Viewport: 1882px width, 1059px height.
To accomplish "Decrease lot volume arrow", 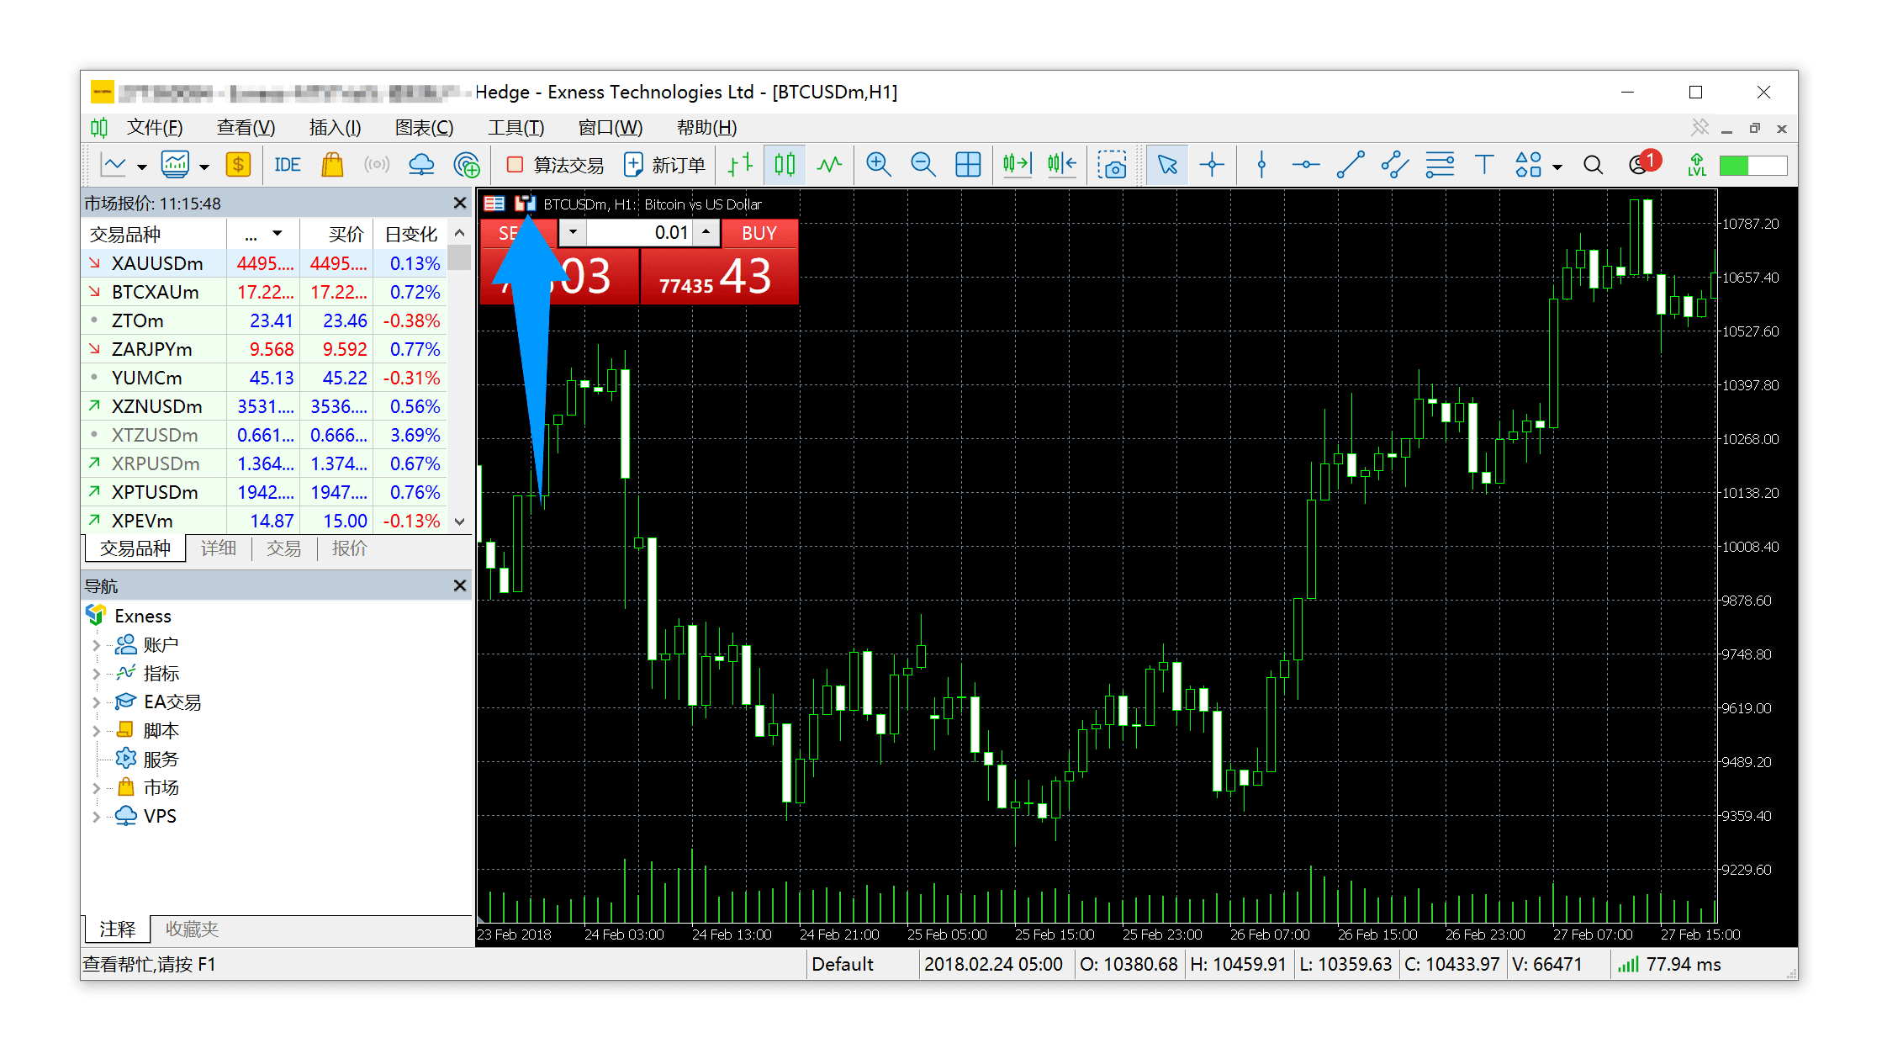I will 573,232.
